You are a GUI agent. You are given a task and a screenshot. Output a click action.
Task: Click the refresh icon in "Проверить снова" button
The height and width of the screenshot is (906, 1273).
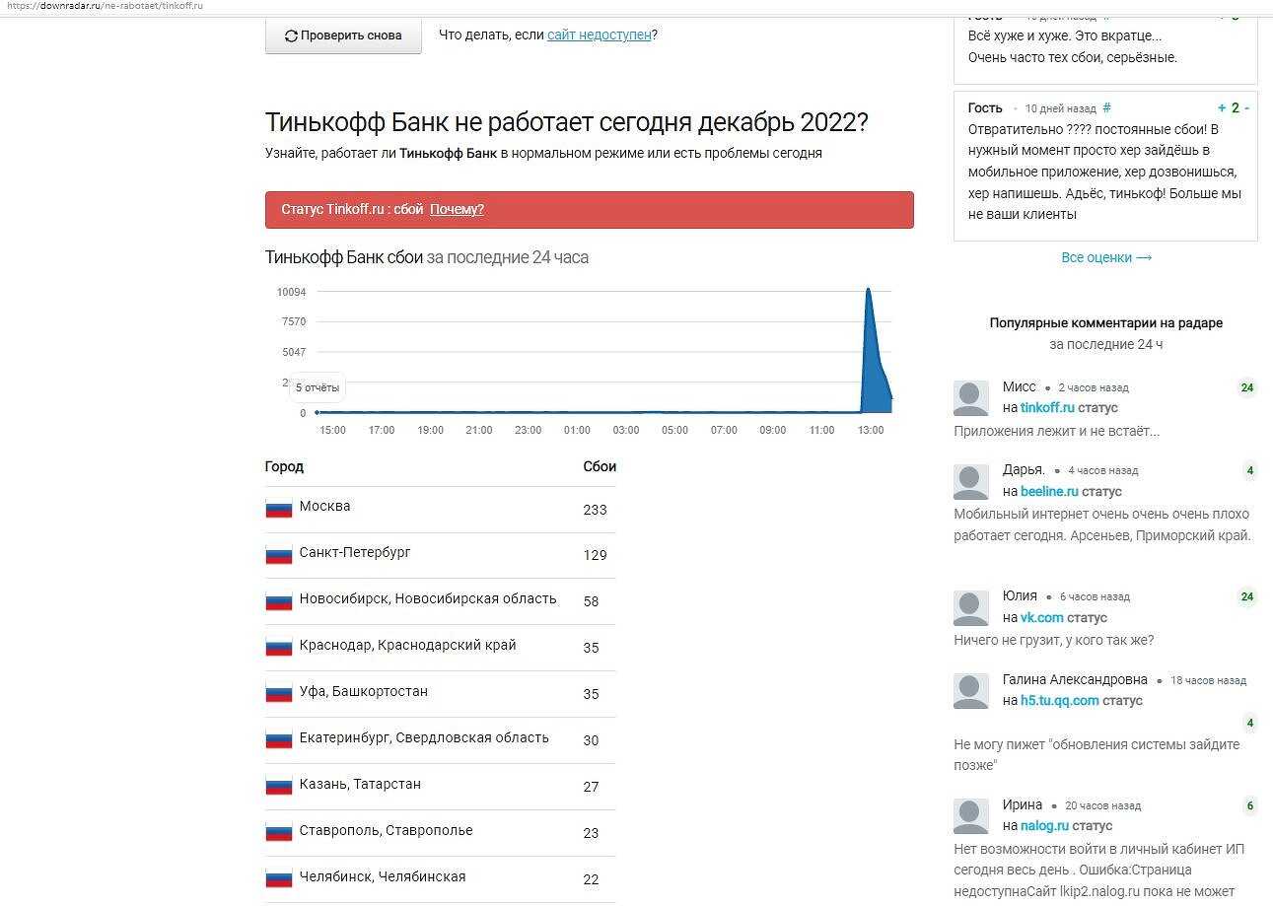click(291, 36)
